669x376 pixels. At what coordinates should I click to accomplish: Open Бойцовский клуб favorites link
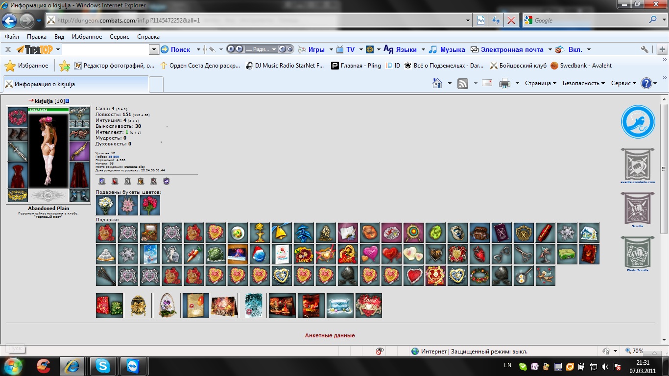pos(518,66)
